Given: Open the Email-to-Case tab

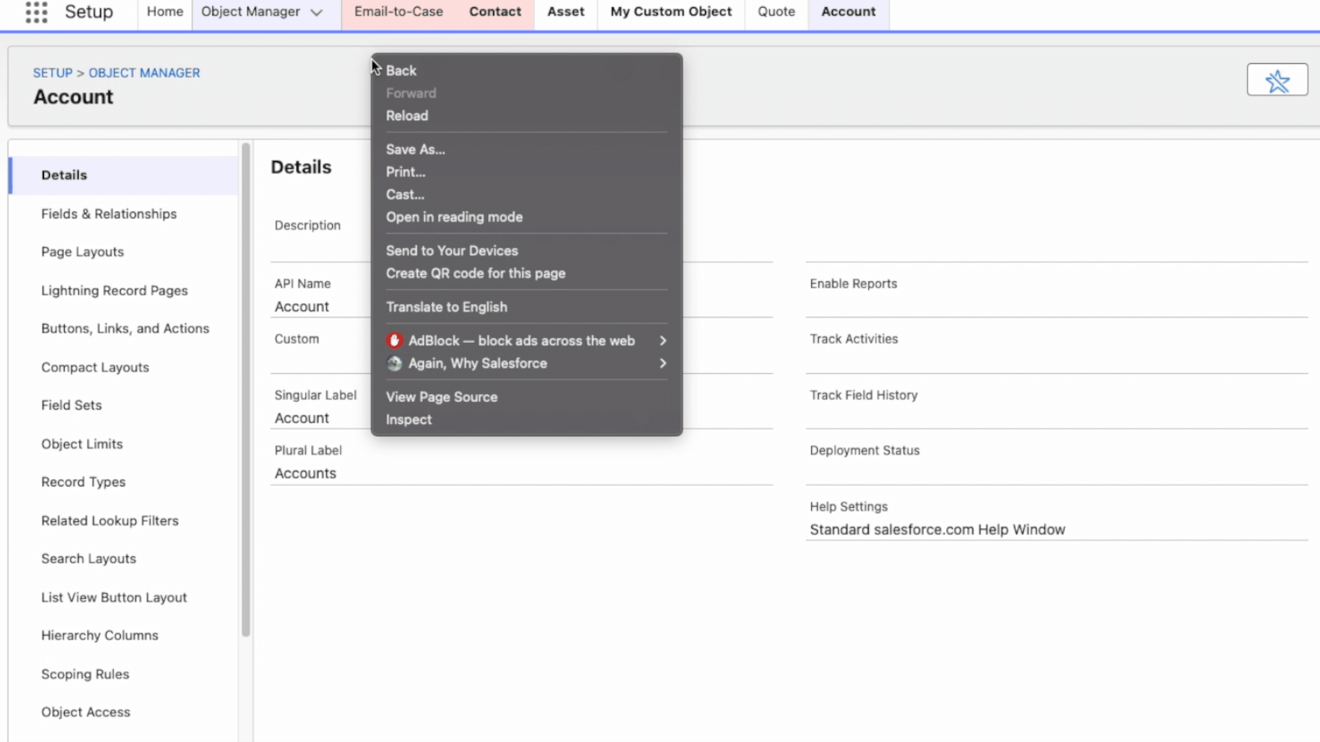Looking at the screenshot, I should click(399, 12).
